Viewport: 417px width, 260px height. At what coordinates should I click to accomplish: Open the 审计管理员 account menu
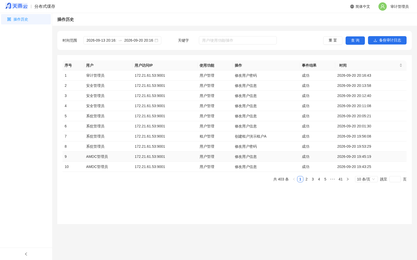click(394, 6)
